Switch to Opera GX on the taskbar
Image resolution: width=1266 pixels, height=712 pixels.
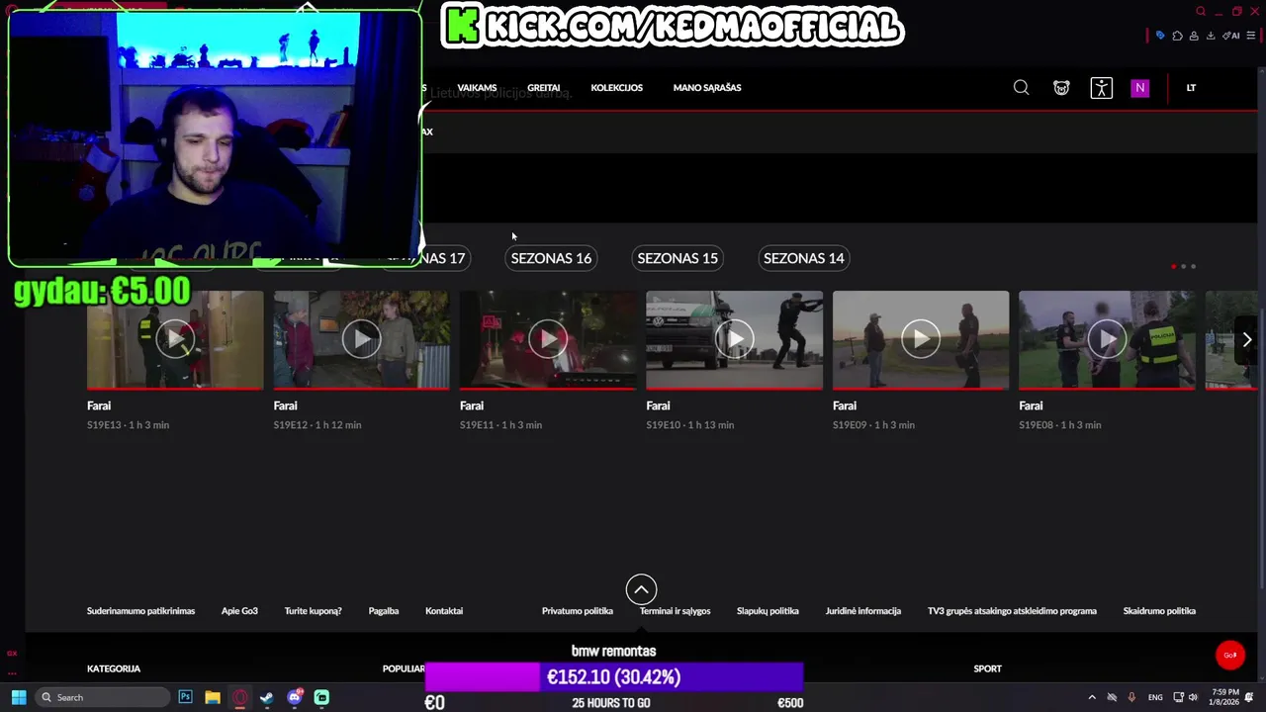(x=239, y=697)
